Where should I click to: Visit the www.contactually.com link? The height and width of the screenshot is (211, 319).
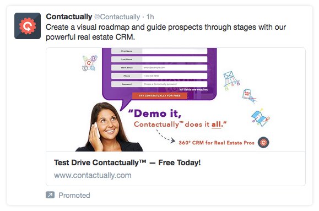(x=93, y=175)
